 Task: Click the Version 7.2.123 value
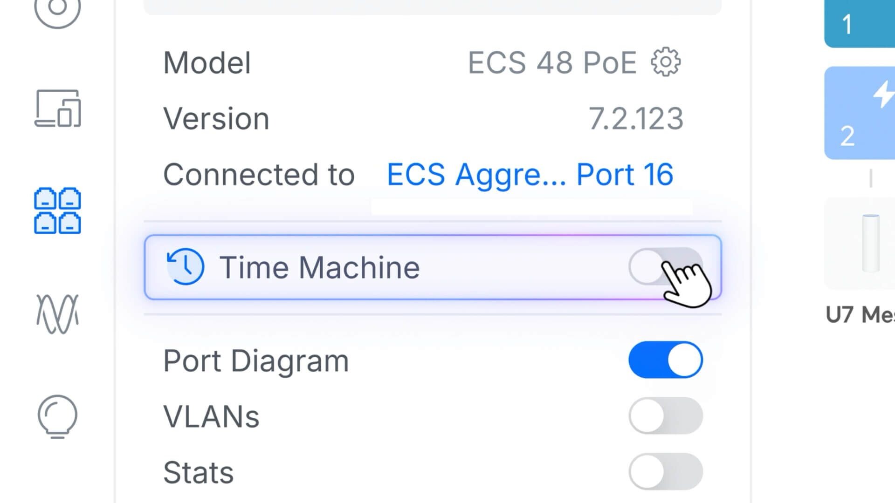tap(636, 119)
